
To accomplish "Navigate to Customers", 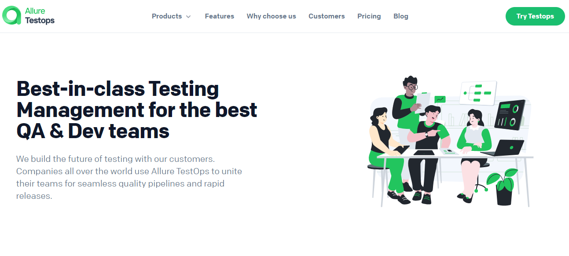I will [x=327, y=16].
